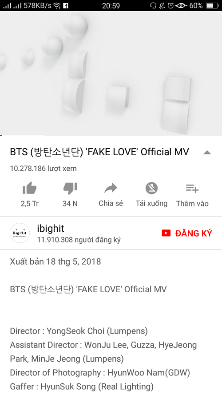The width and height of the screenshot is (222, 395).
Task: Open the ibighit channel name
Action: [x=51, y=228]
